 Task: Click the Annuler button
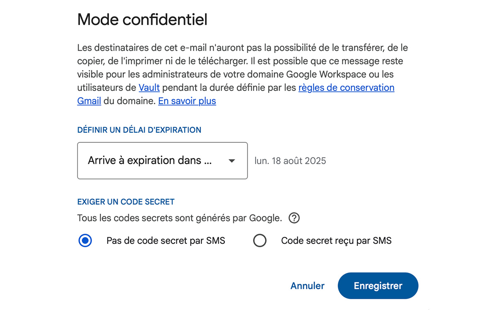pos(307,286)
